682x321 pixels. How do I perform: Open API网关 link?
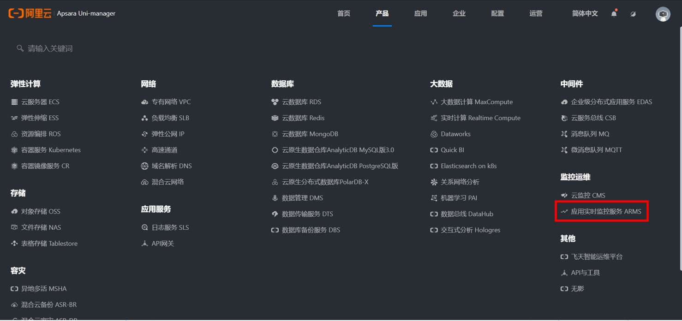(162, 244)
